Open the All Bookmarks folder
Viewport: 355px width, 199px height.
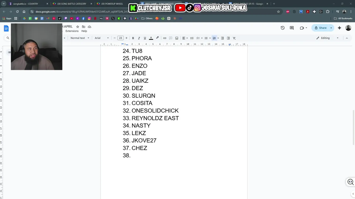[343, 19]
